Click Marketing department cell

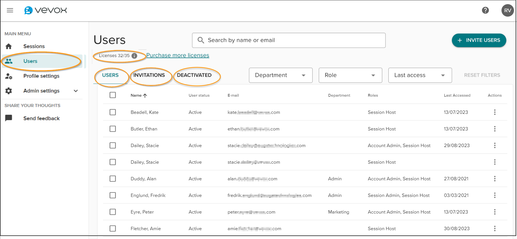(x=338, y=212)
